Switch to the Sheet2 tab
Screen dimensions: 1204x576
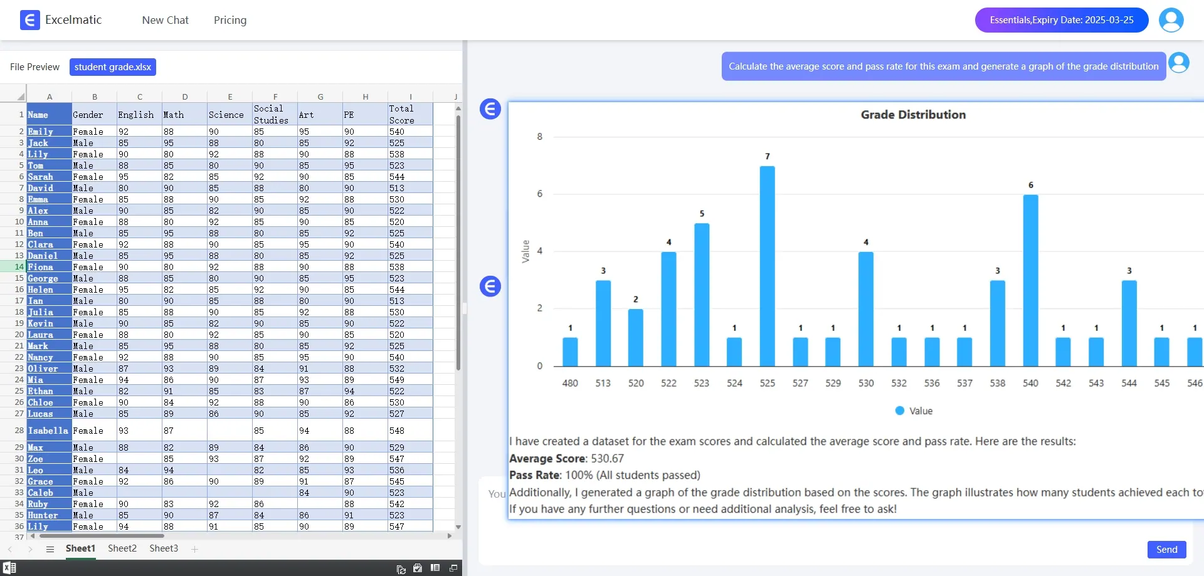click(x=122, y=548)
